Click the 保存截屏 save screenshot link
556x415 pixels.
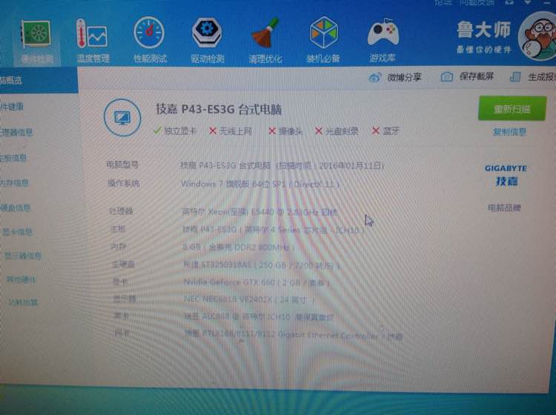pyautogui.click(x=476, y=76)
